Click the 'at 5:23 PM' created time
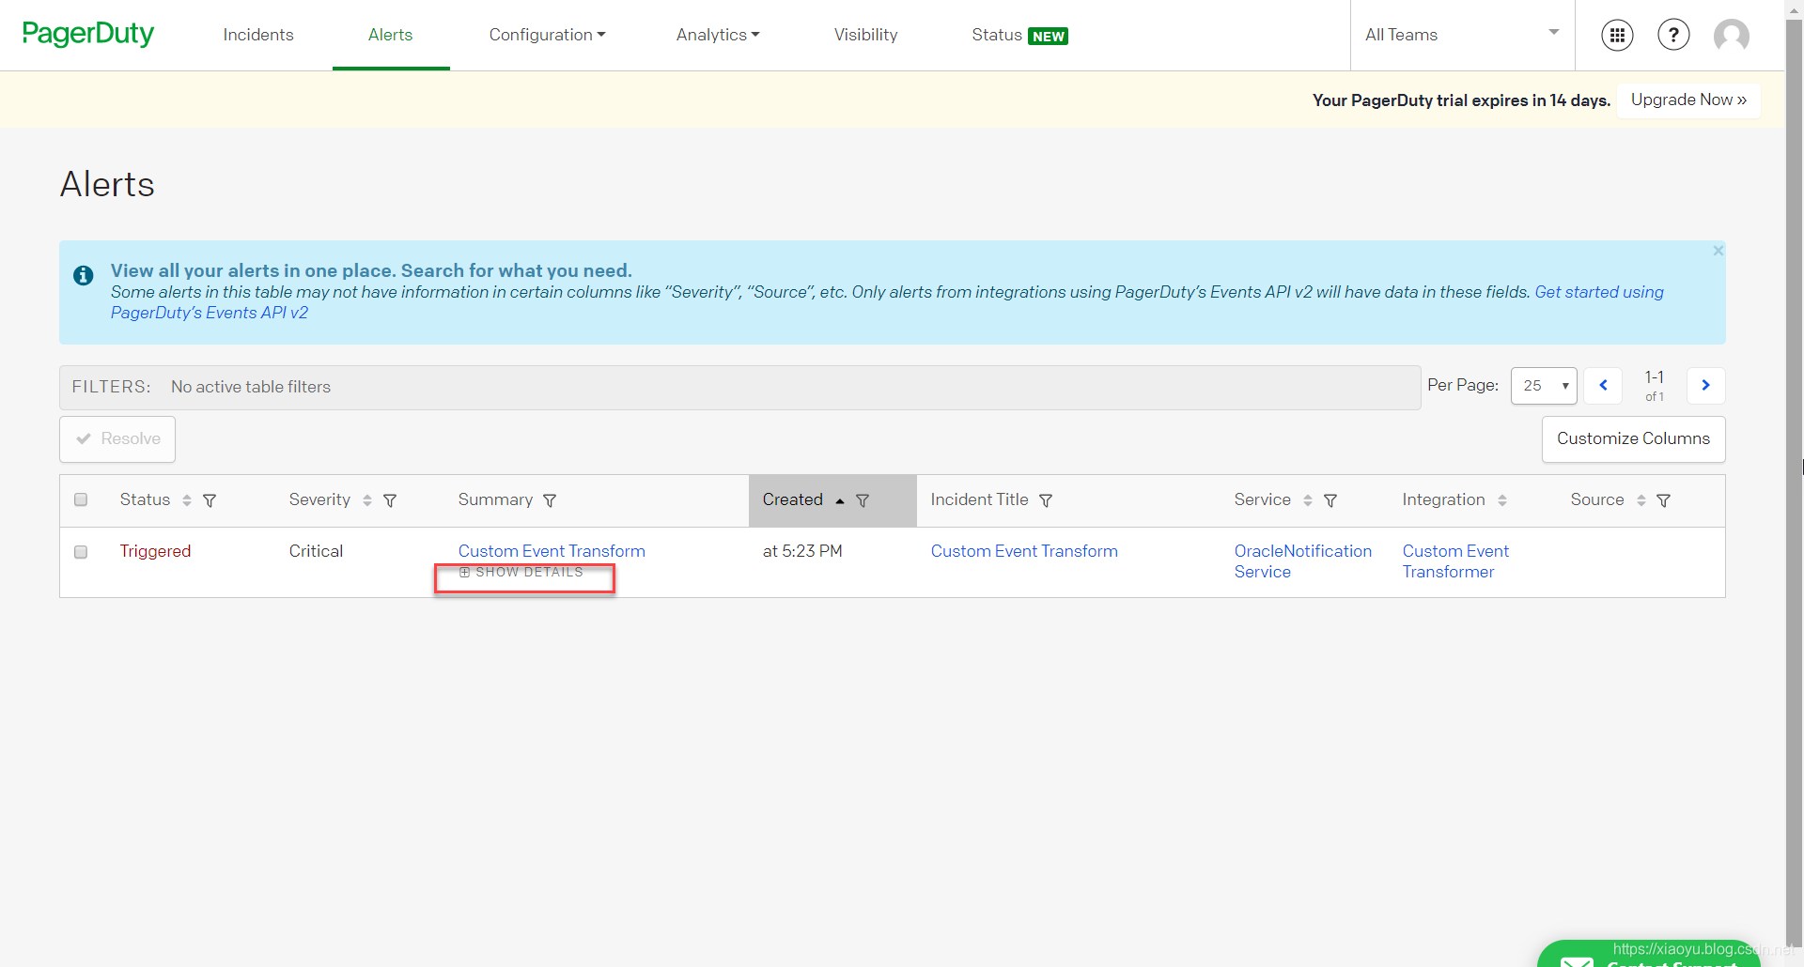Screen dimensions: 1804x967 click(802, 551)
